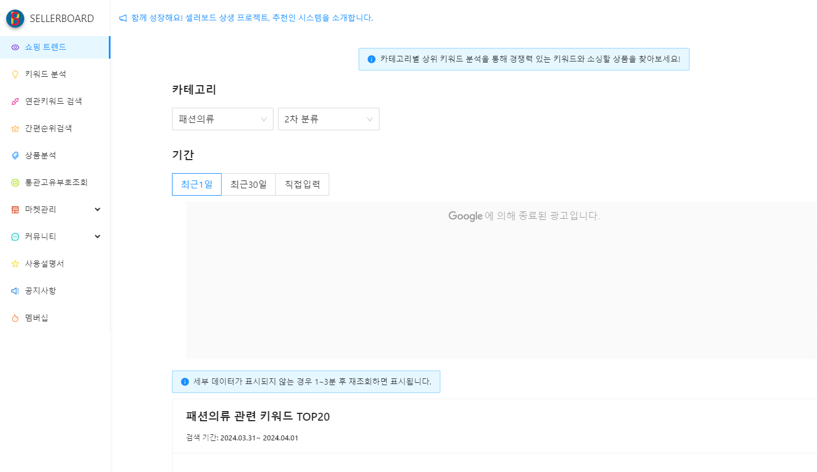Click the 통관고유부호조회 icon
817x472 pixels.
point(14,182)
